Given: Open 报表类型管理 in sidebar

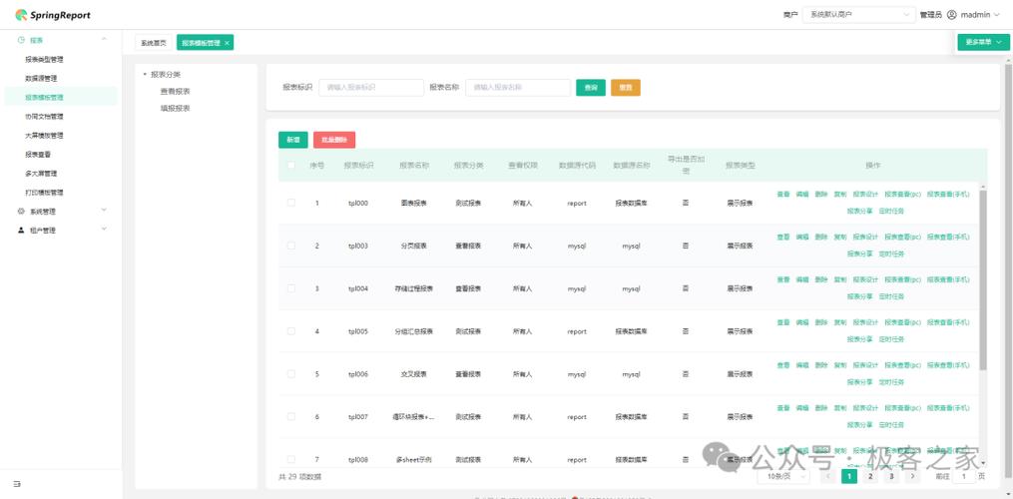Looking at the screenshot, I should click(44, 60).
